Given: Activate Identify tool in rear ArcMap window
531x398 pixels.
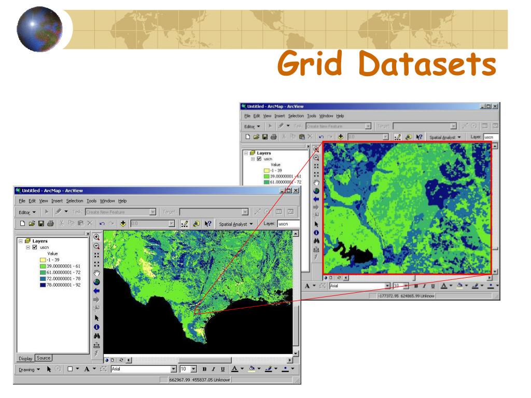Looking at the screenshot, I should (316, 233).
